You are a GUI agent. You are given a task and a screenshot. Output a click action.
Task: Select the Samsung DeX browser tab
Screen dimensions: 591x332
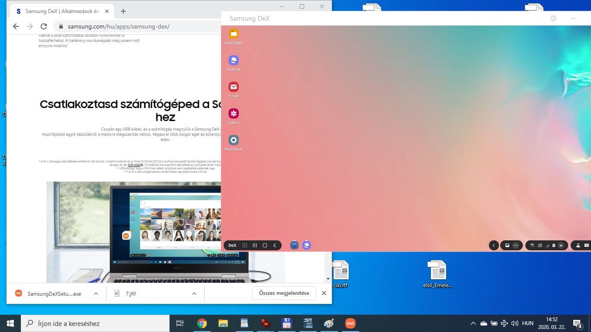pyautogui.click(x=61, y=11)
